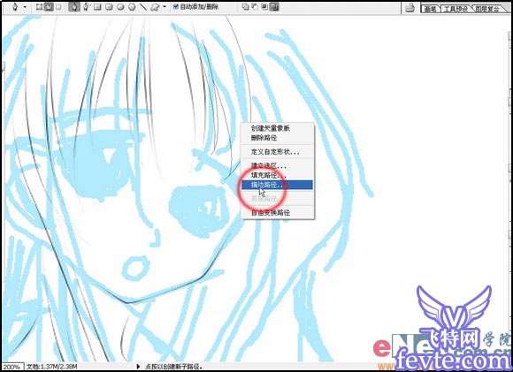Expand the geometry options arrow after shapes
This screenshot has height=372, width=513.
(165, 7)
